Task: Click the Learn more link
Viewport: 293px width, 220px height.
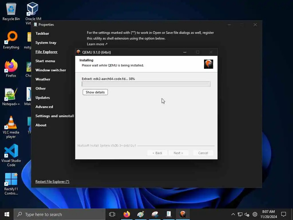Action: click(97, 44)
